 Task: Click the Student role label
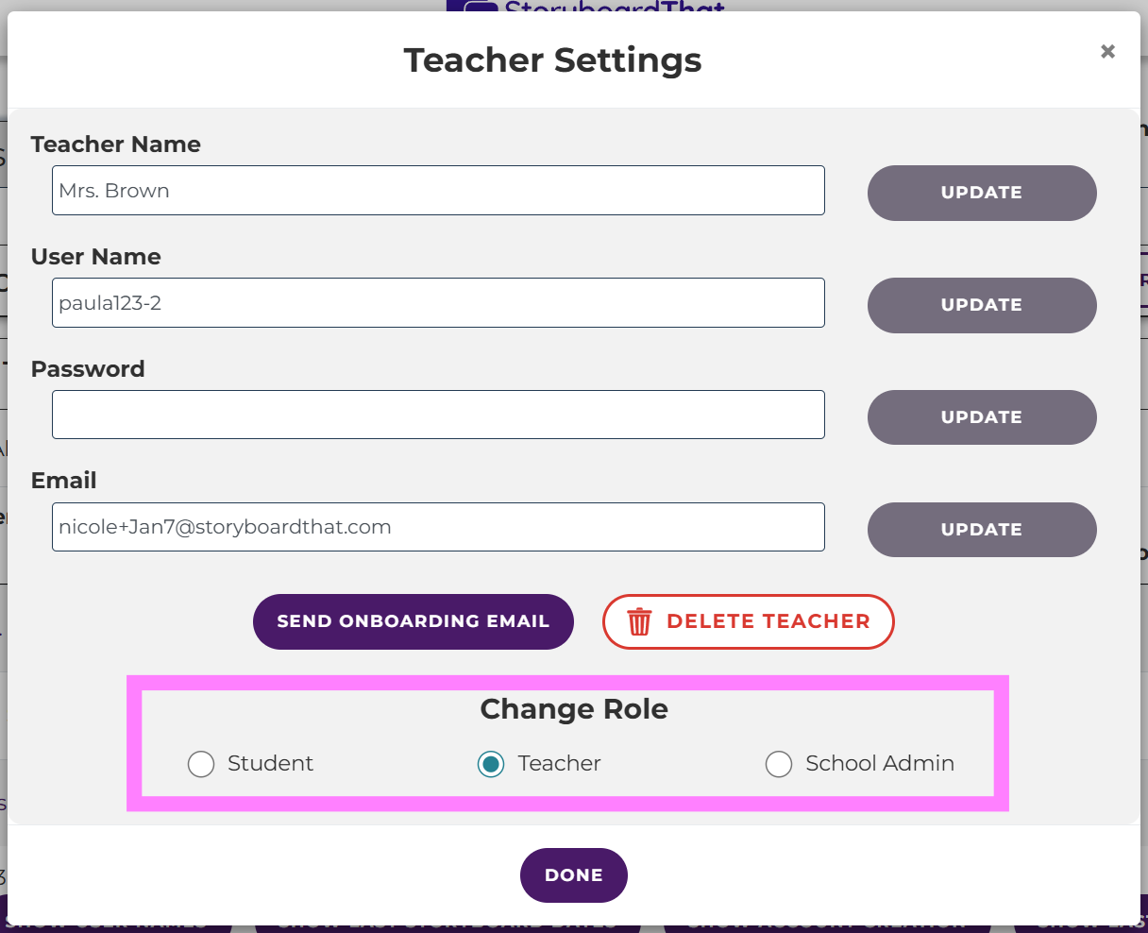coord(270,764)
